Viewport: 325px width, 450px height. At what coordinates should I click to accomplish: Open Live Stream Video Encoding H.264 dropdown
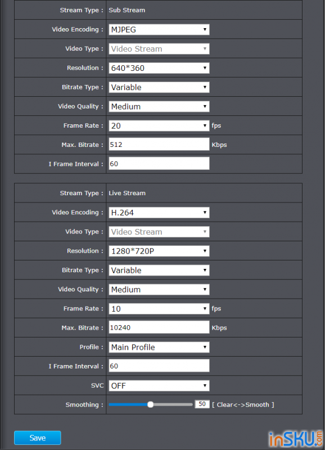pyautogui.click(x=159, y=213)
